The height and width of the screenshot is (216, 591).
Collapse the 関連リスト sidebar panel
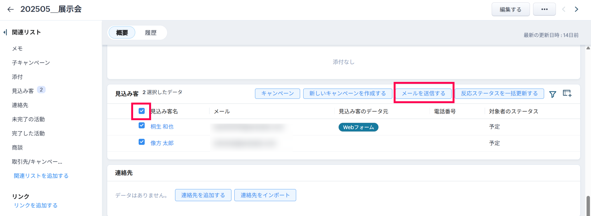click(5, 32)
